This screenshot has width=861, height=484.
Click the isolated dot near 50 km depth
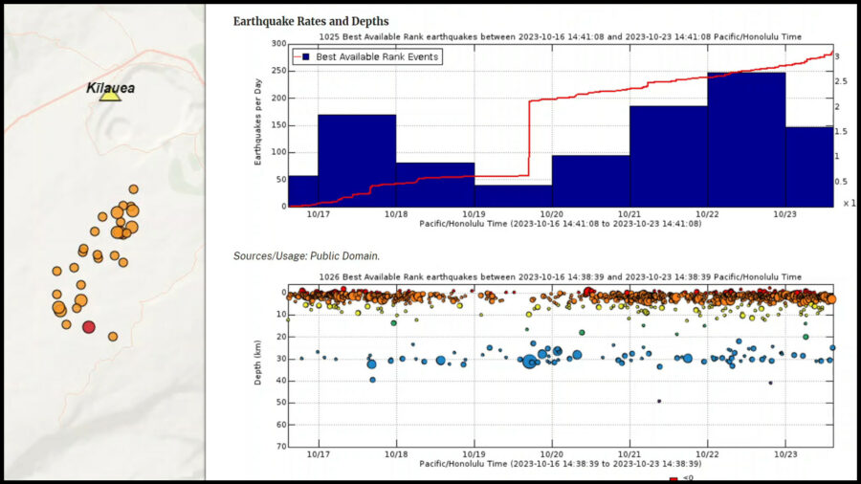(659, 401)
